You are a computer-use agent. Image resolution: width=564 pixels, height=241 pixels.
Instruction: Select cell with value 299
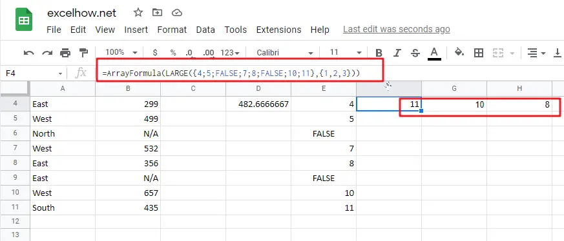point(128,104)
